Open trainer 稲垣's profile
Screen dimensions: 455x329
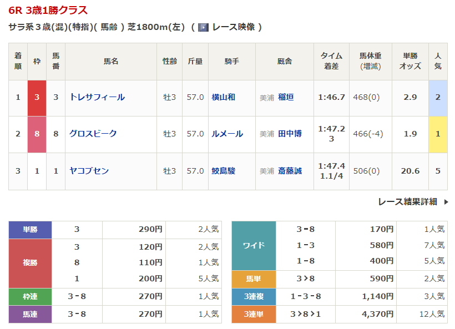pos(286,98)
